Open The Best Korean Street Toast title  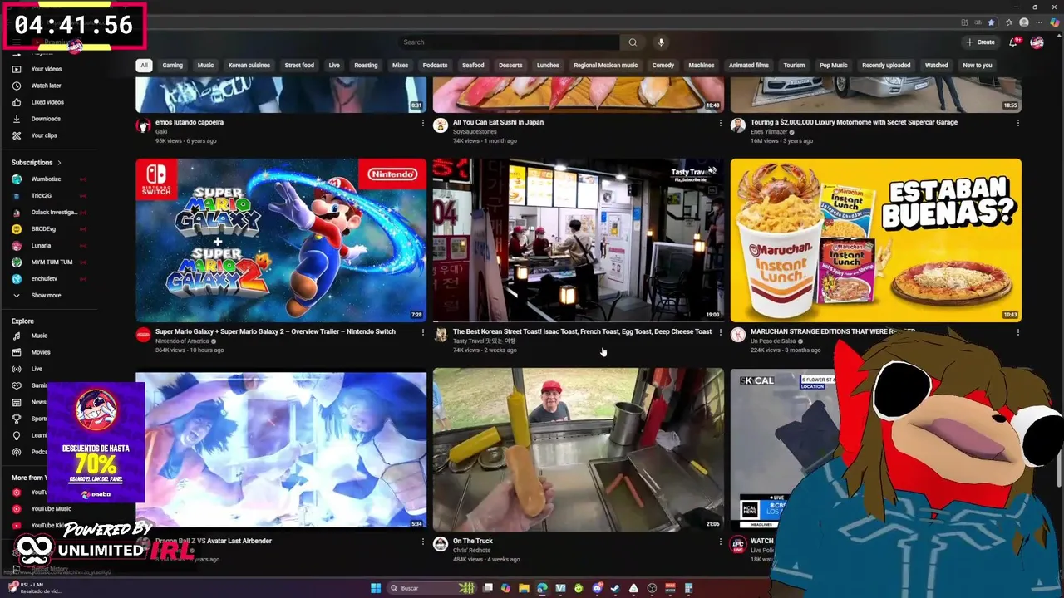point(582,331)
